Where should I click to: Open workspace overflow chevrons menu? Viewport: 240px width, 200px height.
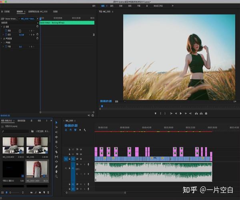coord(172,6)
